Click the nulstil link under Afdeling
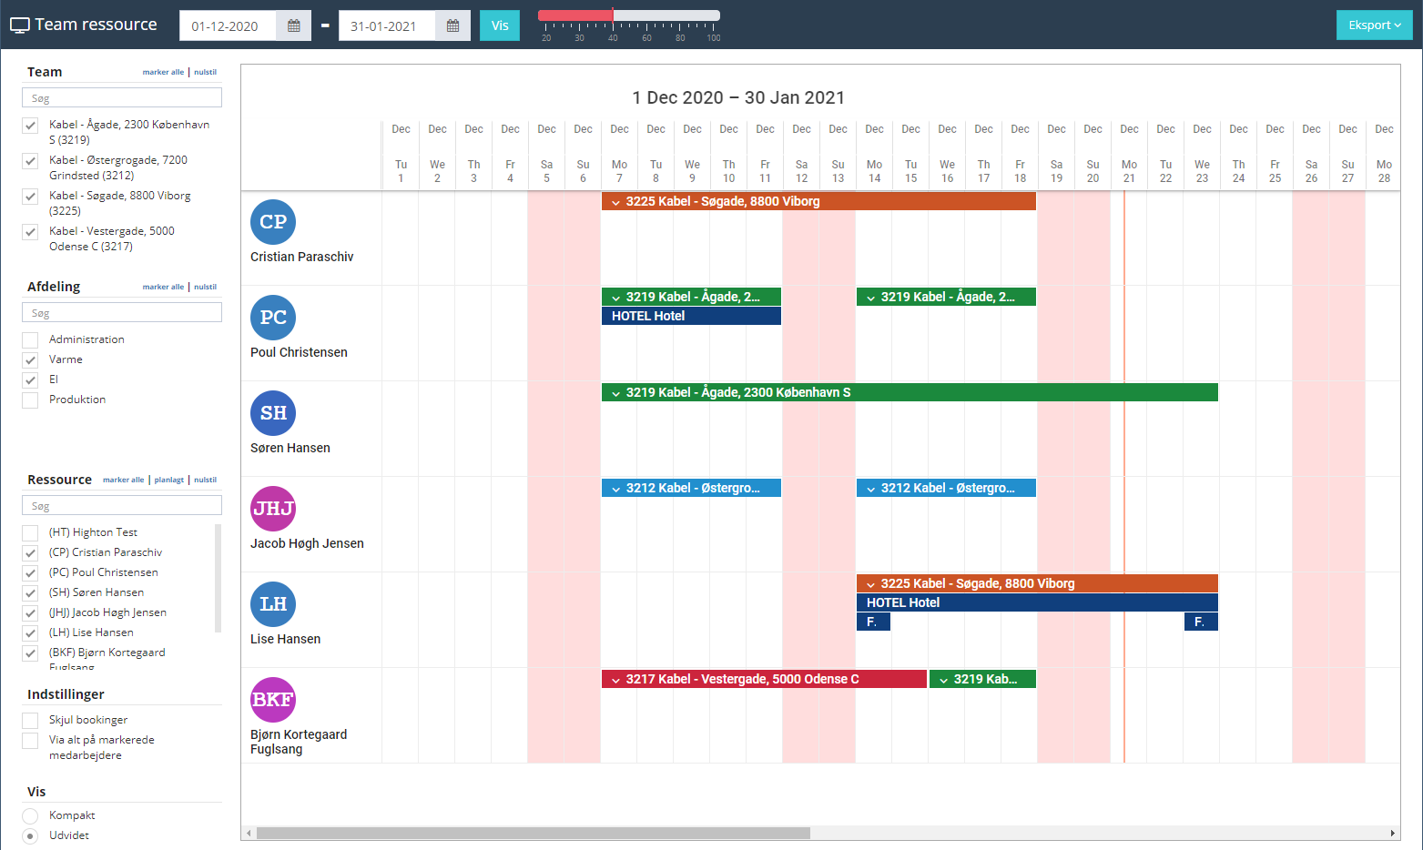This screenshot has width=1423, height=850. tap(205, 287)
